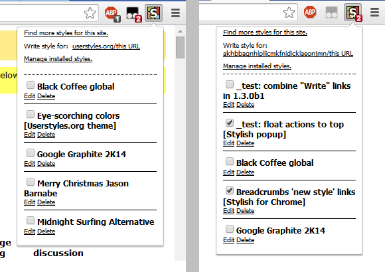Screen dimensions: 385x272
Task: Delete Black Coffee global in right popup
Action: tap(246, 172)
